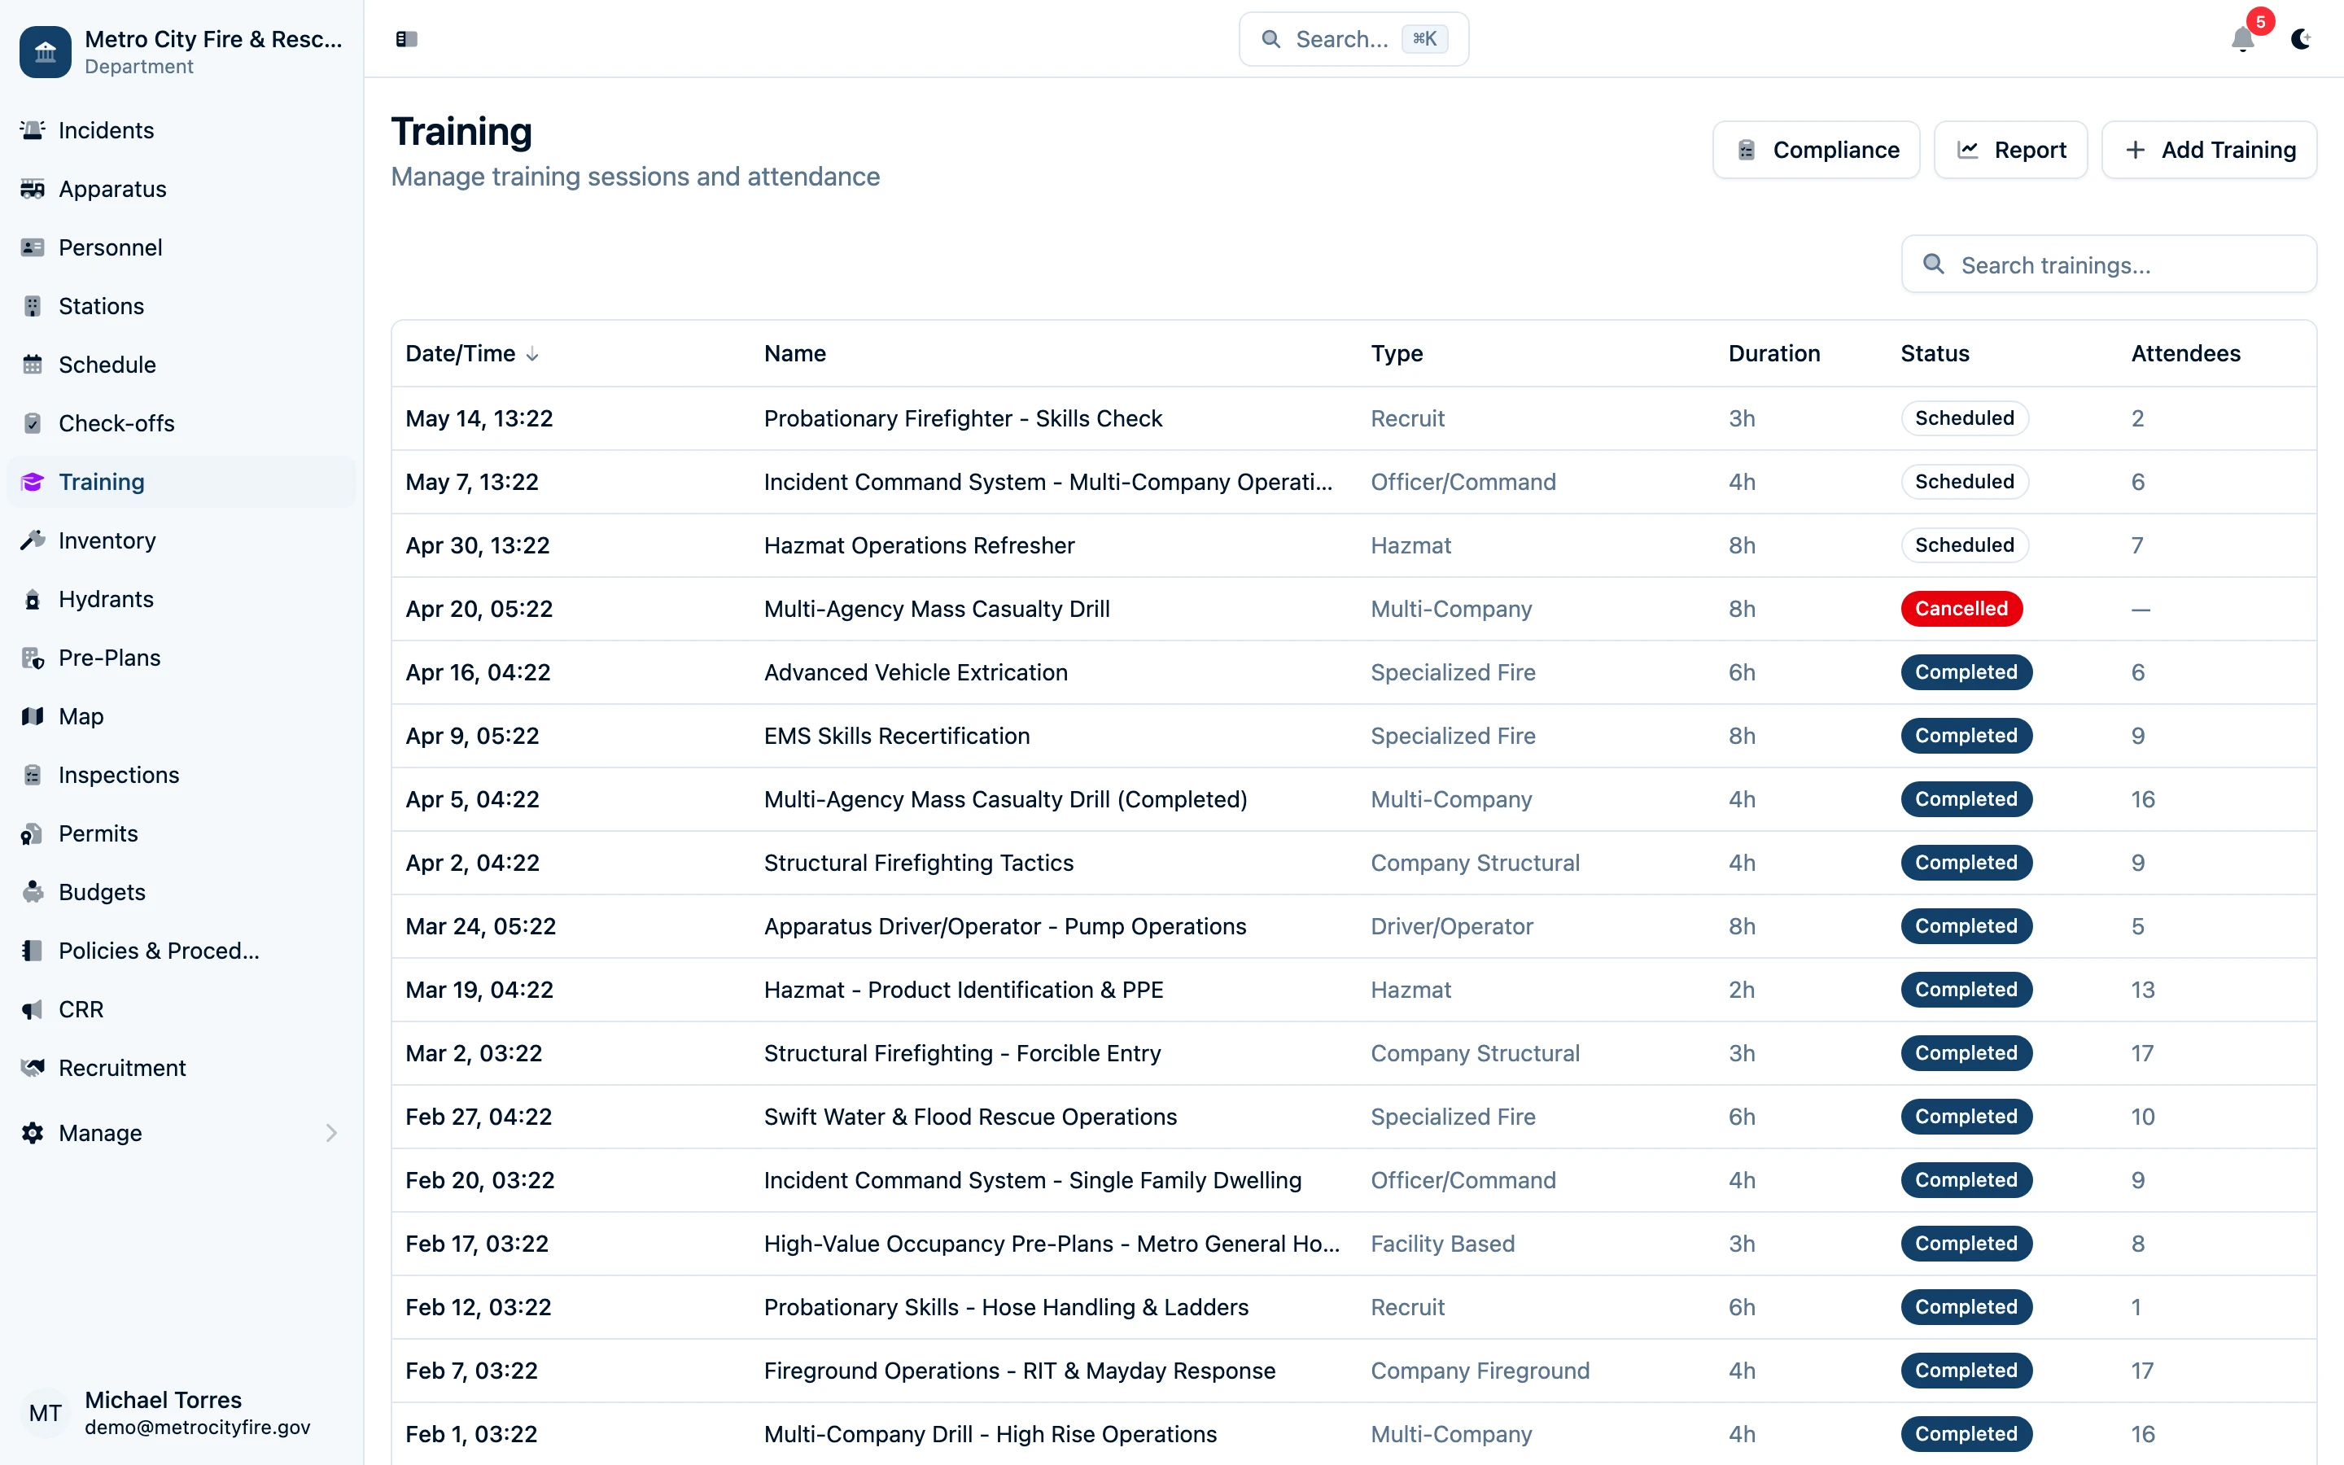Screen dimensions: 2344x1465
Task: Switch to the Training section
Action: click(102, 482)
